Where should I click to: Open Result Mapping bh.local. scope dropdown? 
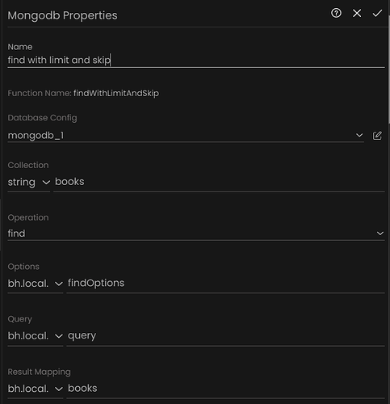(36, 389)
